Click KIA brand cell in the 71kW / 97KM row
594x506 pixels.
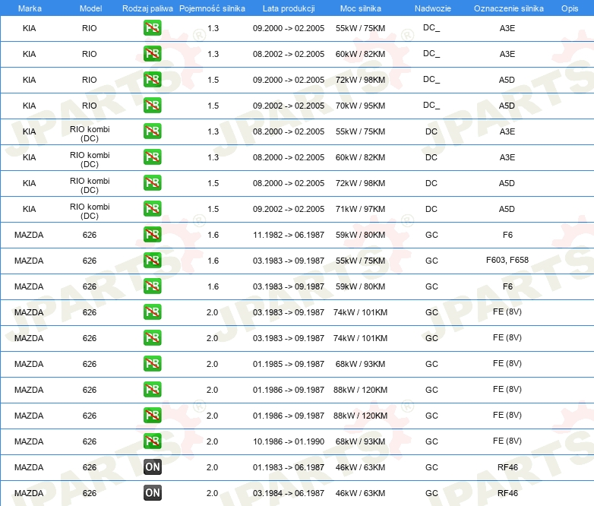pos(29,209)
